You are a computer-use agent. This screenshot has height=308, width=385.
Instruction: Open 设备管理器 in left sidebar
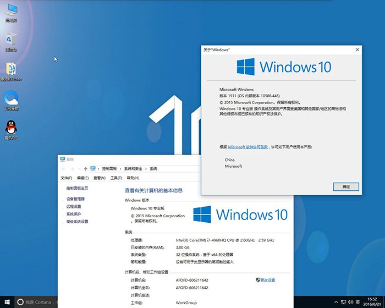75,199
